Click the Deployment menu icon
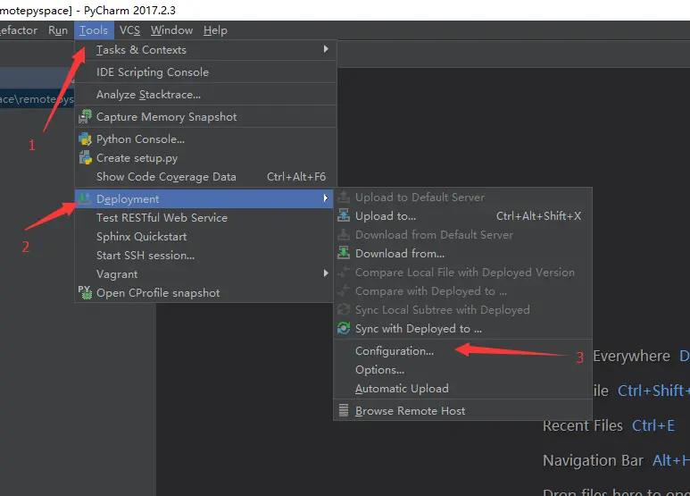 click(x=85, y=198)
